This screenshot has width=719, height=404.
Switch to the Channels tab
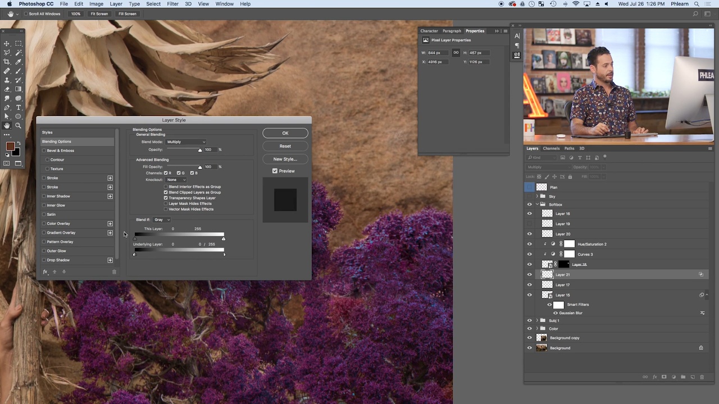[551, 149]
